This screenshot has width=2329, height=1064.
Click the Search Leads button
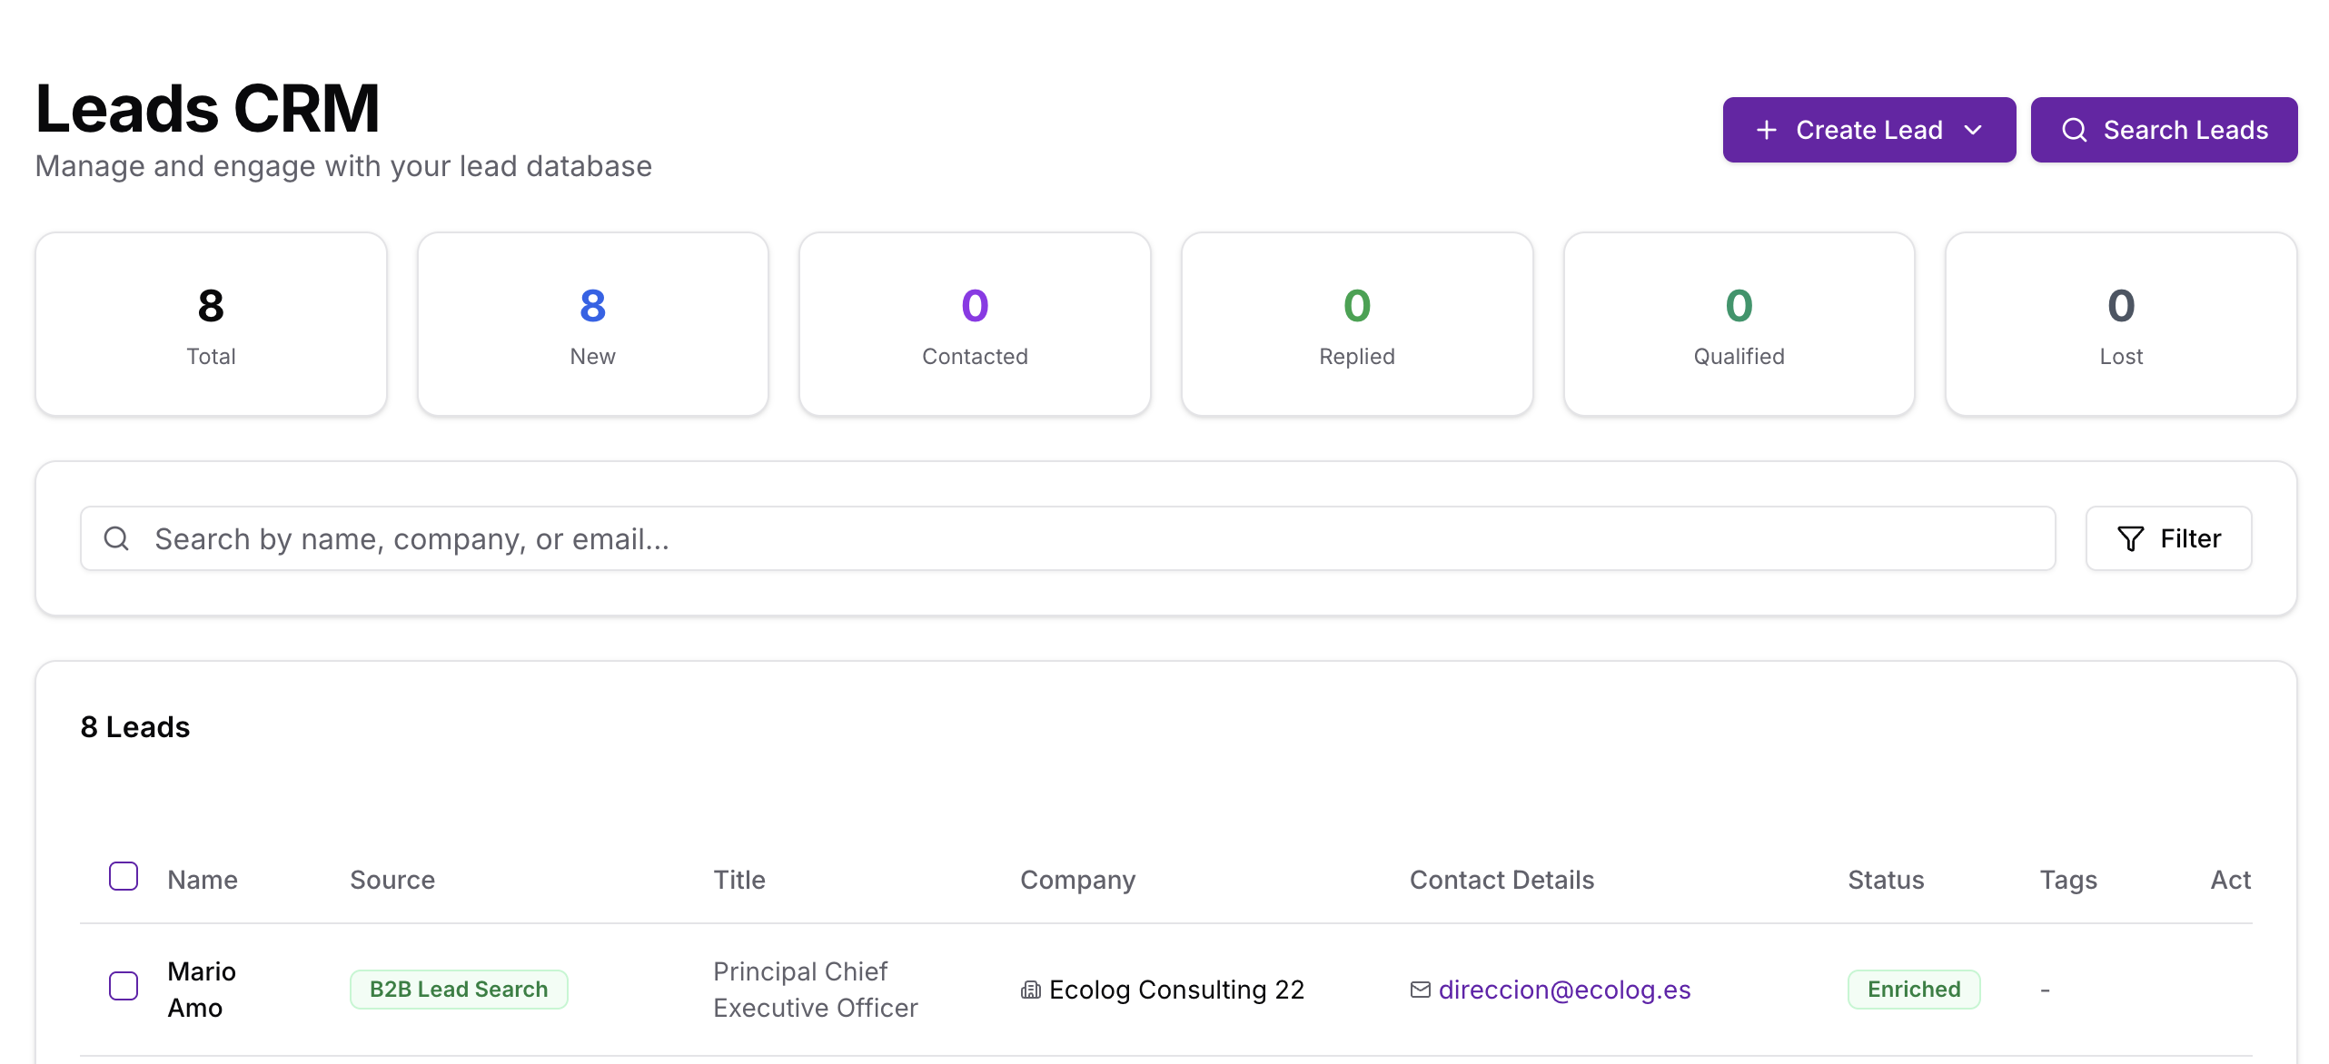pyautogui.click(x=2165, y=129)
